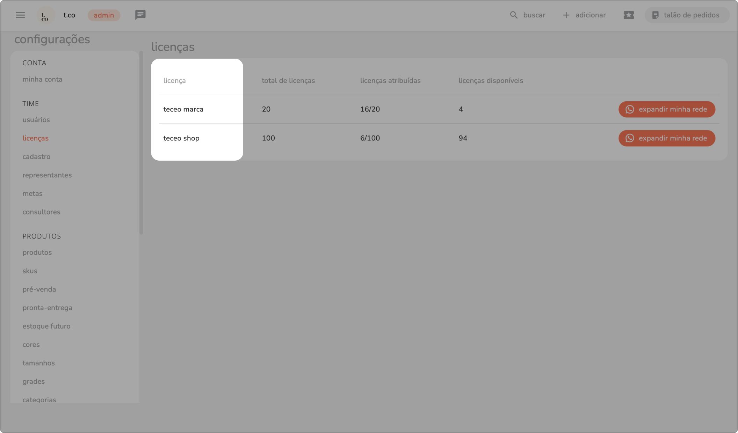
Task: Click the t.co logo avatar
Action: [x=45, y=15]
